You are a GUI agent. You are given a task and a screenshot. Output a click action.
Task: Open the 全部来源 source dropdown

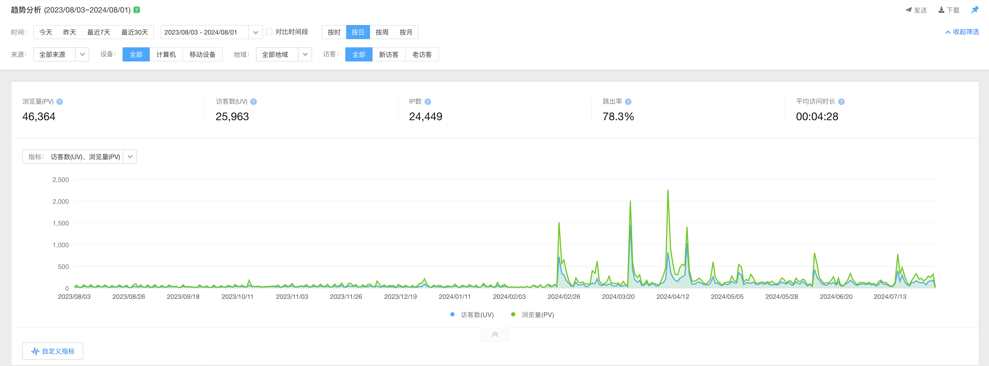[x=62, y=54]
